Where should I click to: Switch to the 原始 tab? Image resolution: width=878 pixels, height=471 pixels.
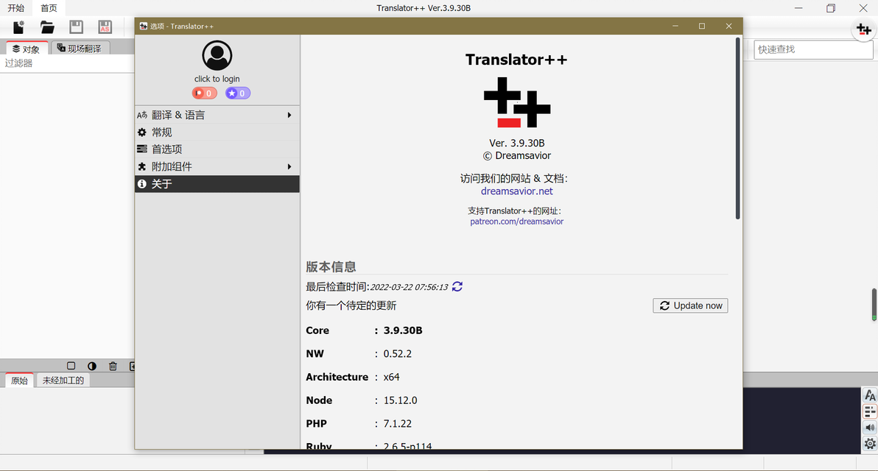point(20,380)
